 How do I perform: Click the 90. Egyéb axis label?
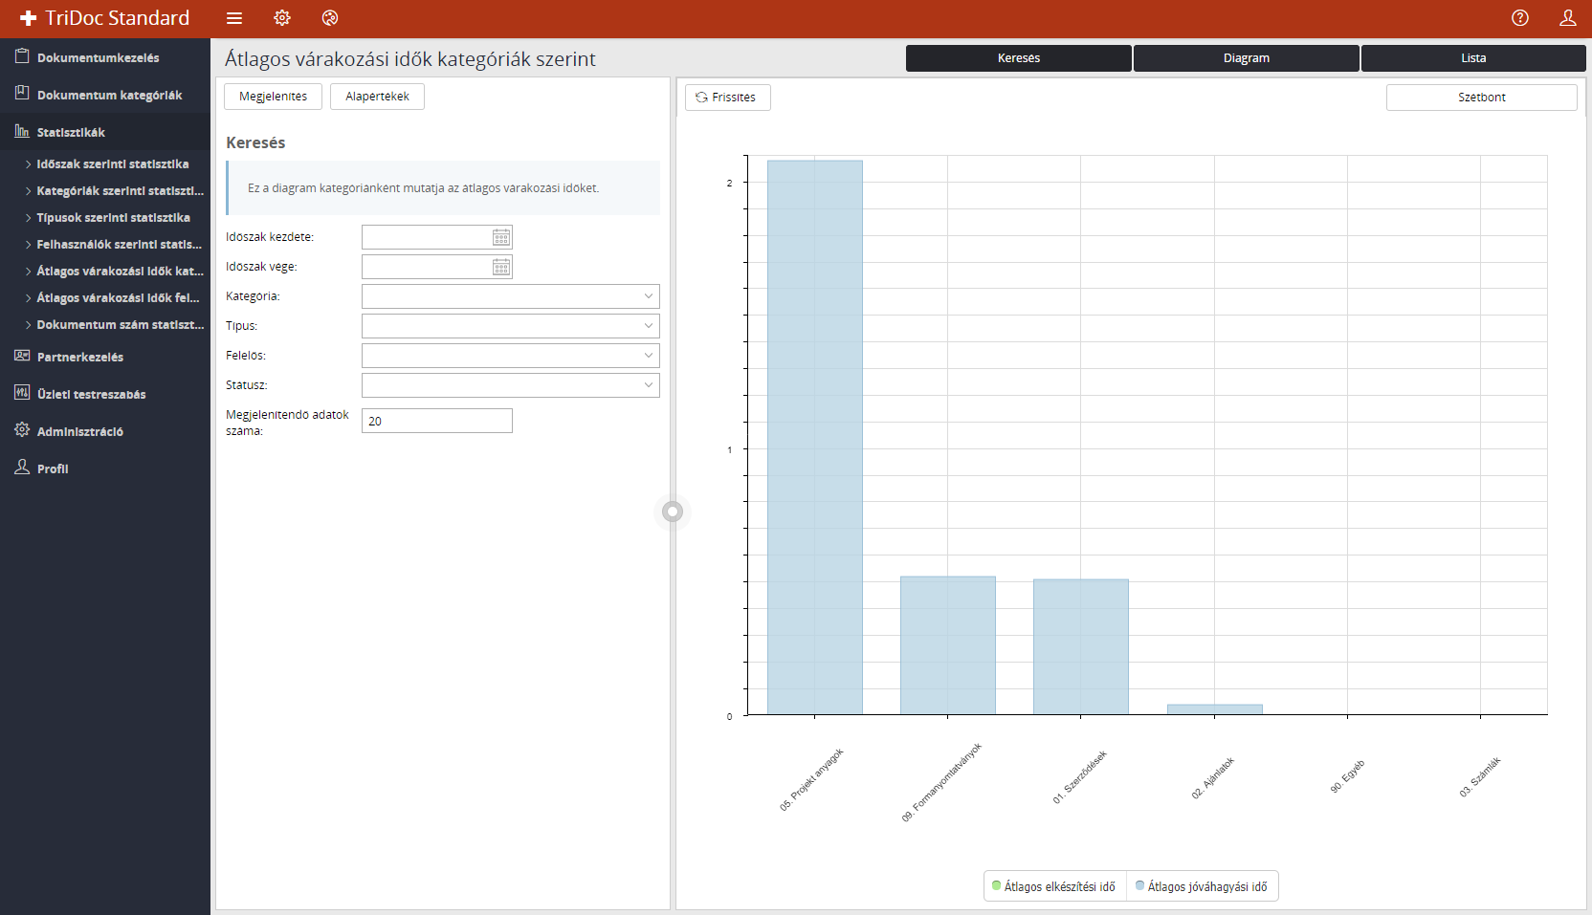tap(1347, 776)
